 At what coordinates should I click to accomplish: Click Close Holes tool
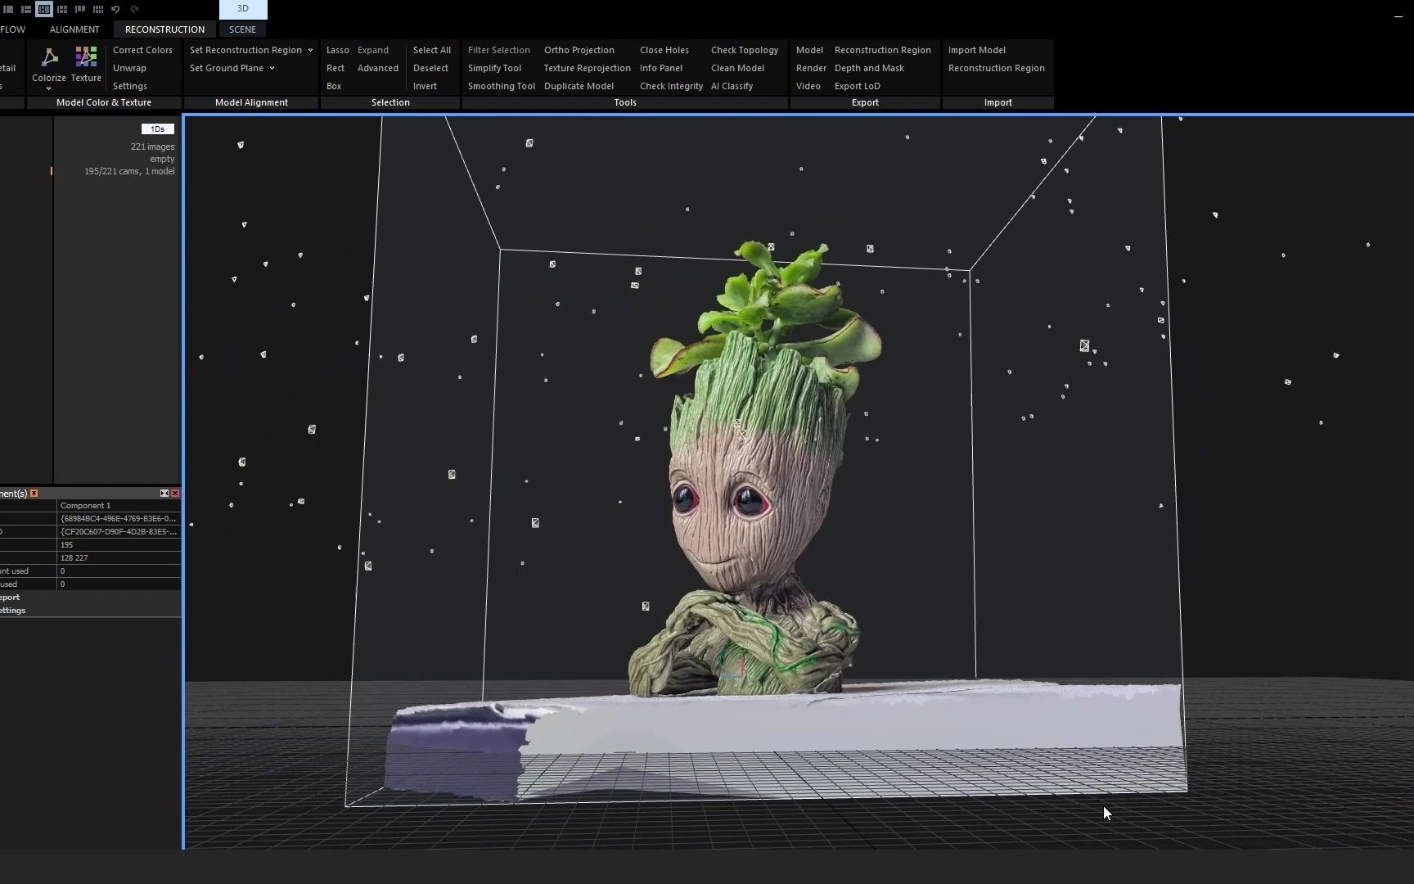(x=664, y=50)
